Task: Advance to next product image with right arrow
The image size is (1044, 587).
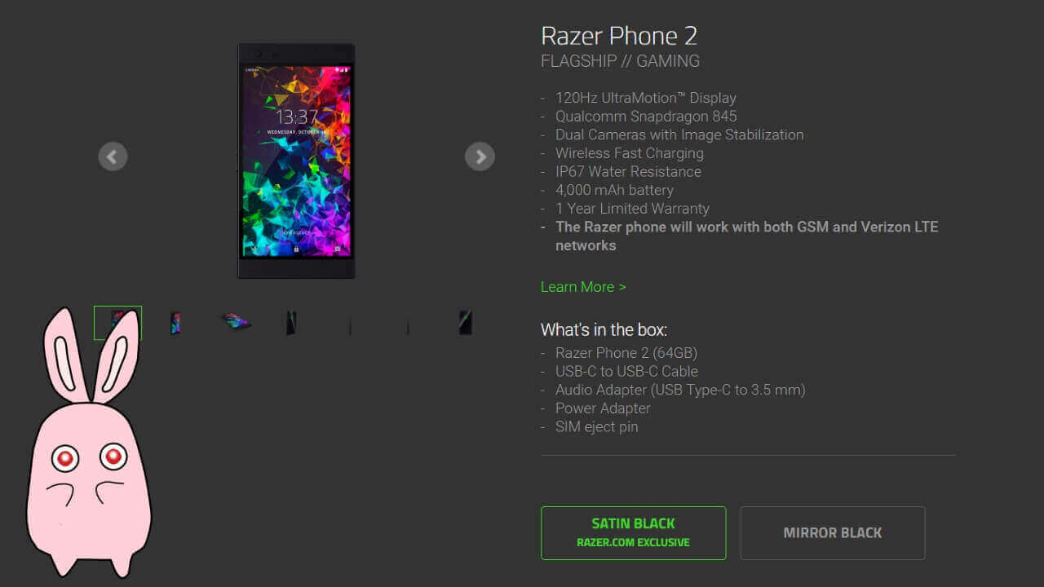Action: (x=480, y=157)
